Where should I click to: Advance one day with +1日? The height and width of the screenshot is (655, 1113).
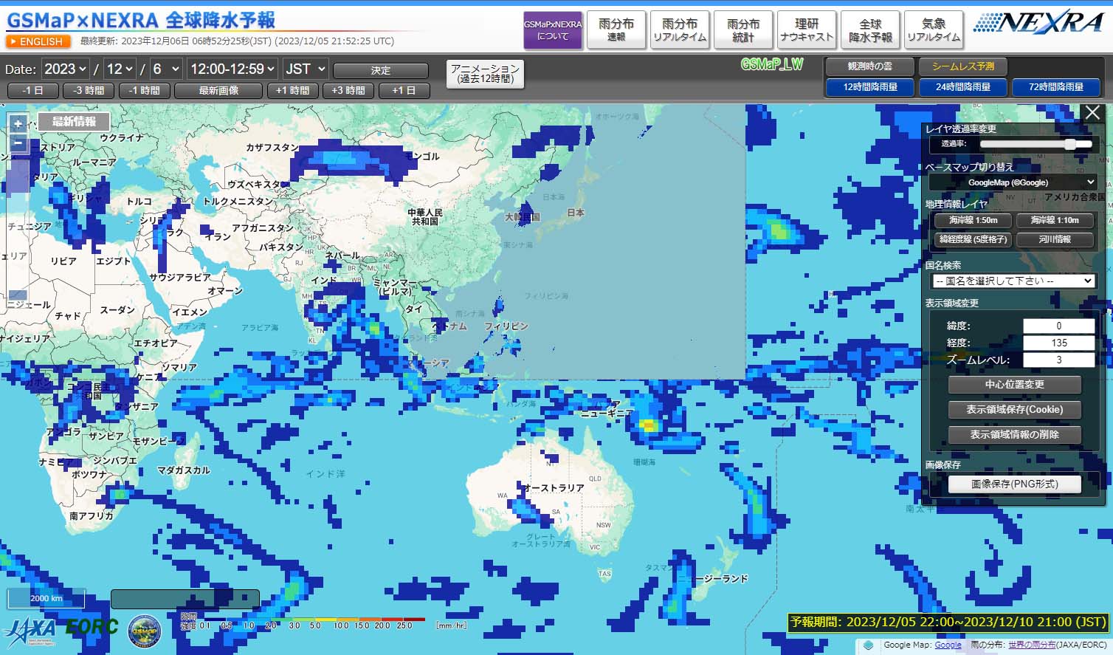coord(404,91)
